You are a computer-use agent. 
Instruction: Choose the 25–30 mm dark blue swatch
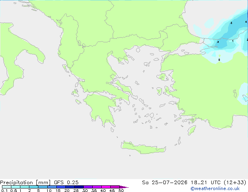(x=79, y=187)
